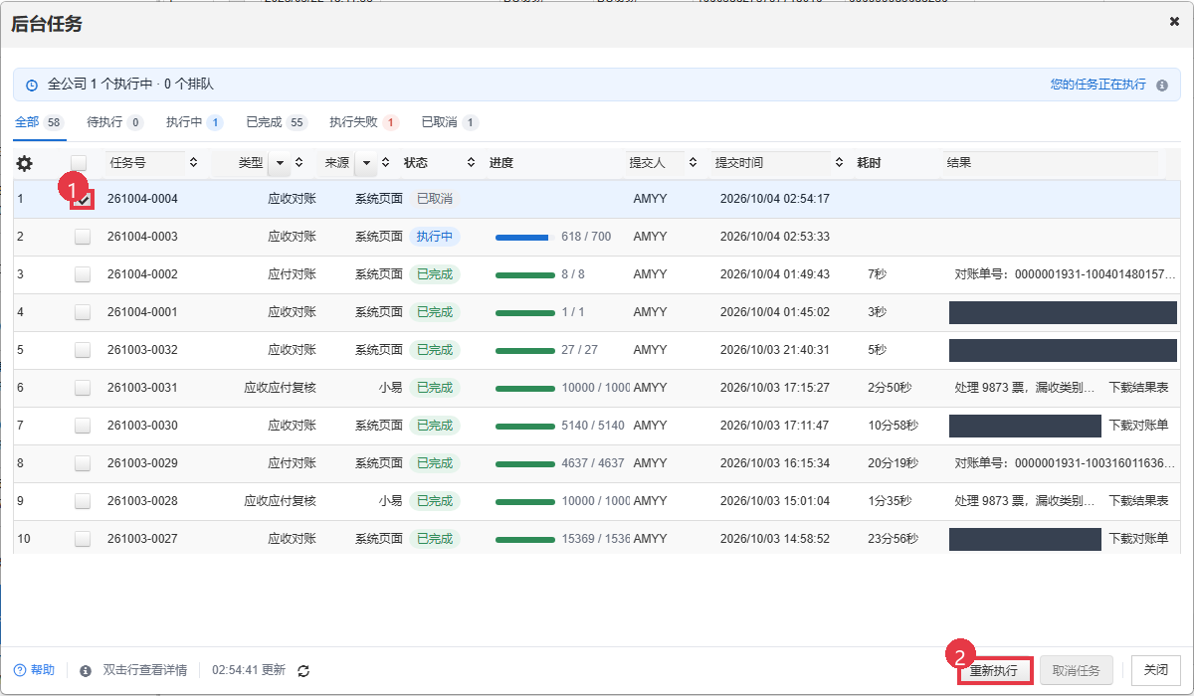Switch to the 执行中 tab
Viewport: 1194px width, 696px height.
[x=194, y=122]
